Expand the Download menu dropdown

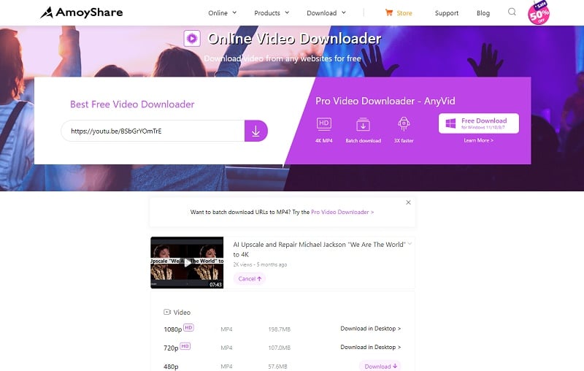point(326,12)
